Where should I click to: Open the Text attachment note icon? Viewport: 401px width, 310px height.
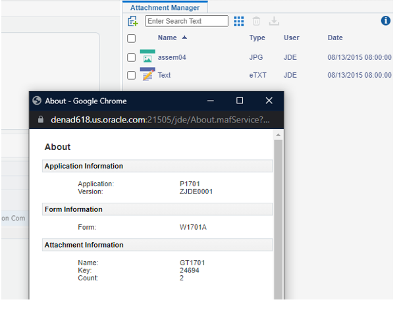pos(147,74)
